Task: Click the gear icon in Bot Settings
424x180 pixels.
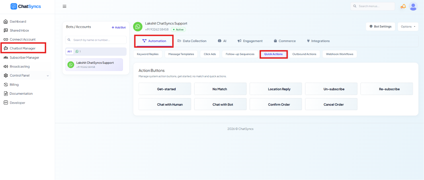Action: [371, 27]
